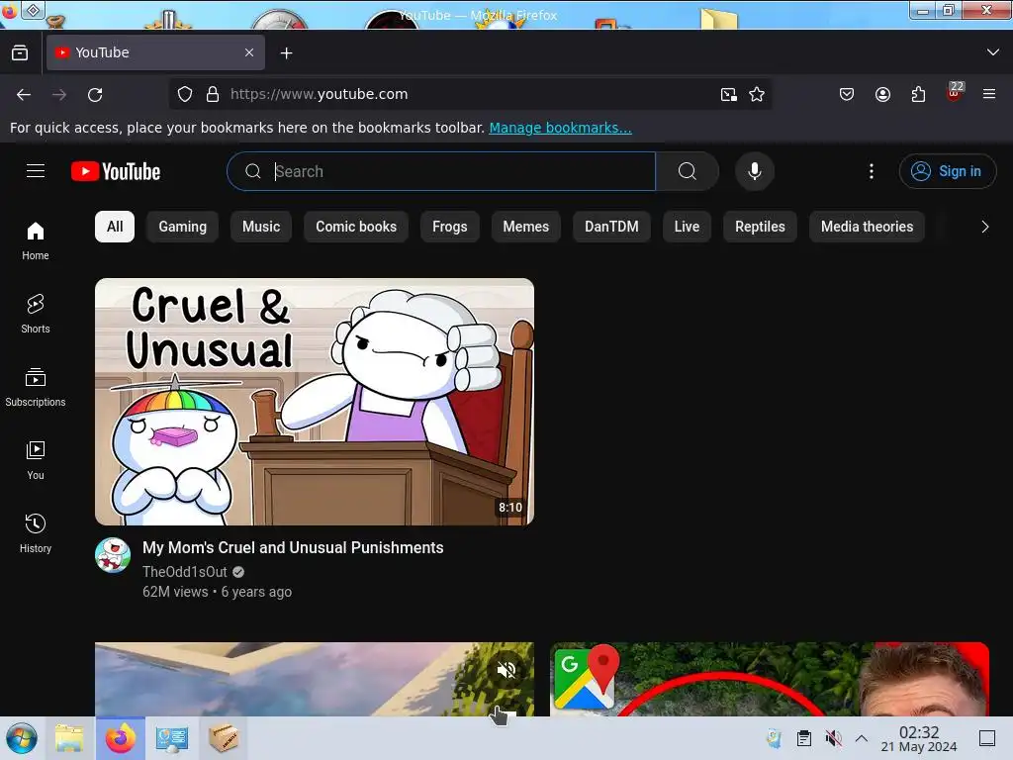
Task: Select the Frogs filter chip
Action: [450, 227]
